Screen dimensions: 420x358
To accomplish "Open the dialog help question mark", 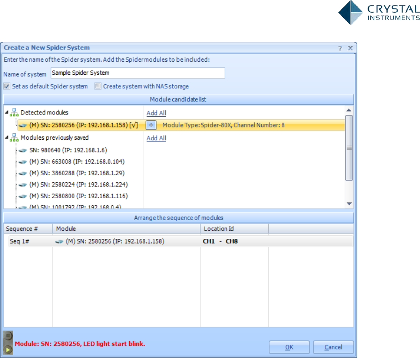I will [340, 48].
